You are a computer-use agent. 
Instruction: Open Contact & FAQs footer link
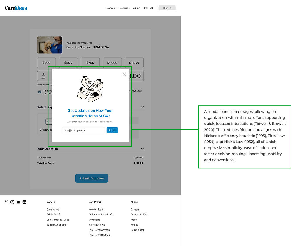pos(139,214)
